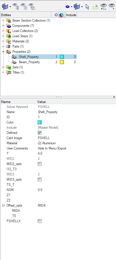
Task: Collapse the Offset_opts group
Action: pos(3,205)
